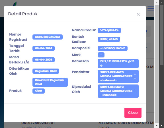This screenshot has width=164, height=128.
Task: Click the KRIM; 40 MG dosage form badge
Action: [109, 39]
